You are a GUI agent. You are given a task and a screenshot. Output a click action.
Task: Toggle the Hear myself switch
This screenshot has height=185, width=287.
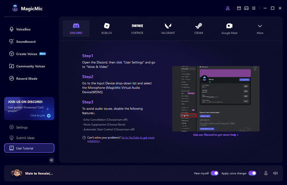[214, 173]
